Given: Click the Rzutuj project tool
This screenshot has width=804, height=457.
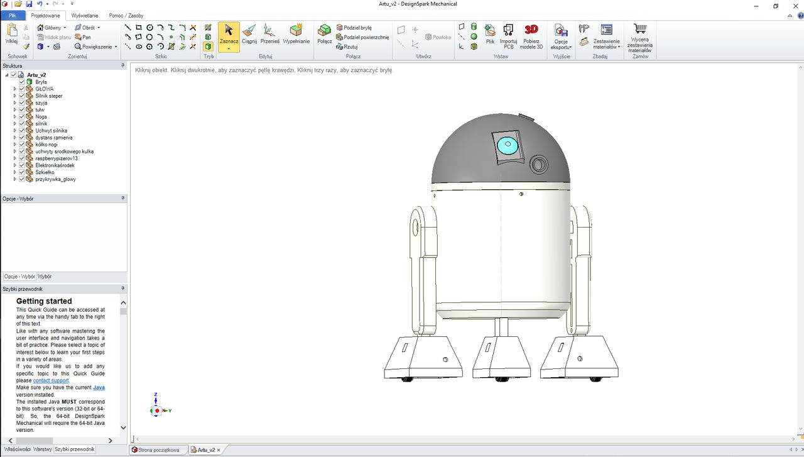Looking at the screenshot, I should (347, 47).
